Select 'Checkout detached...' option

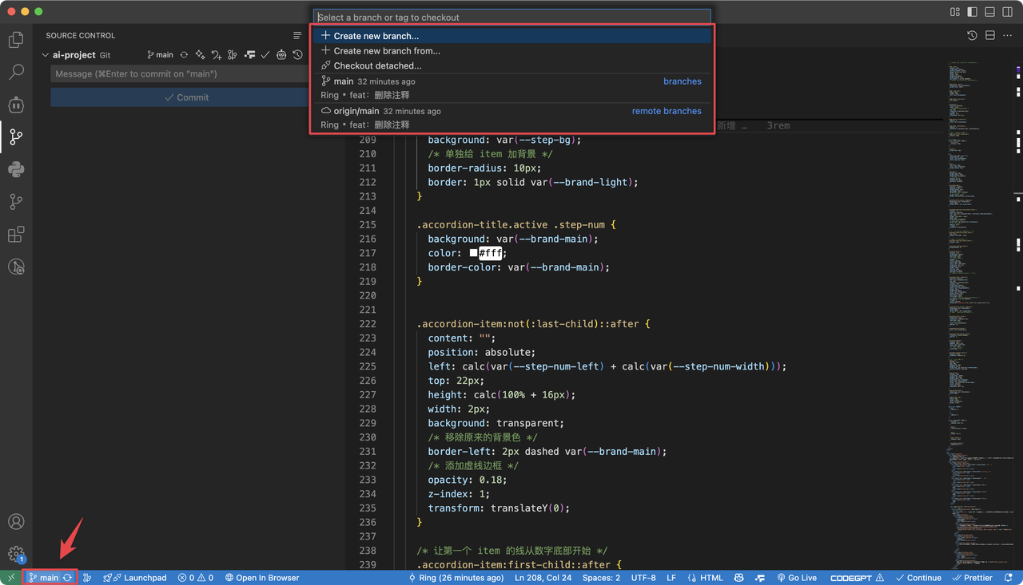pyautogui.click(x=511, y=66)
